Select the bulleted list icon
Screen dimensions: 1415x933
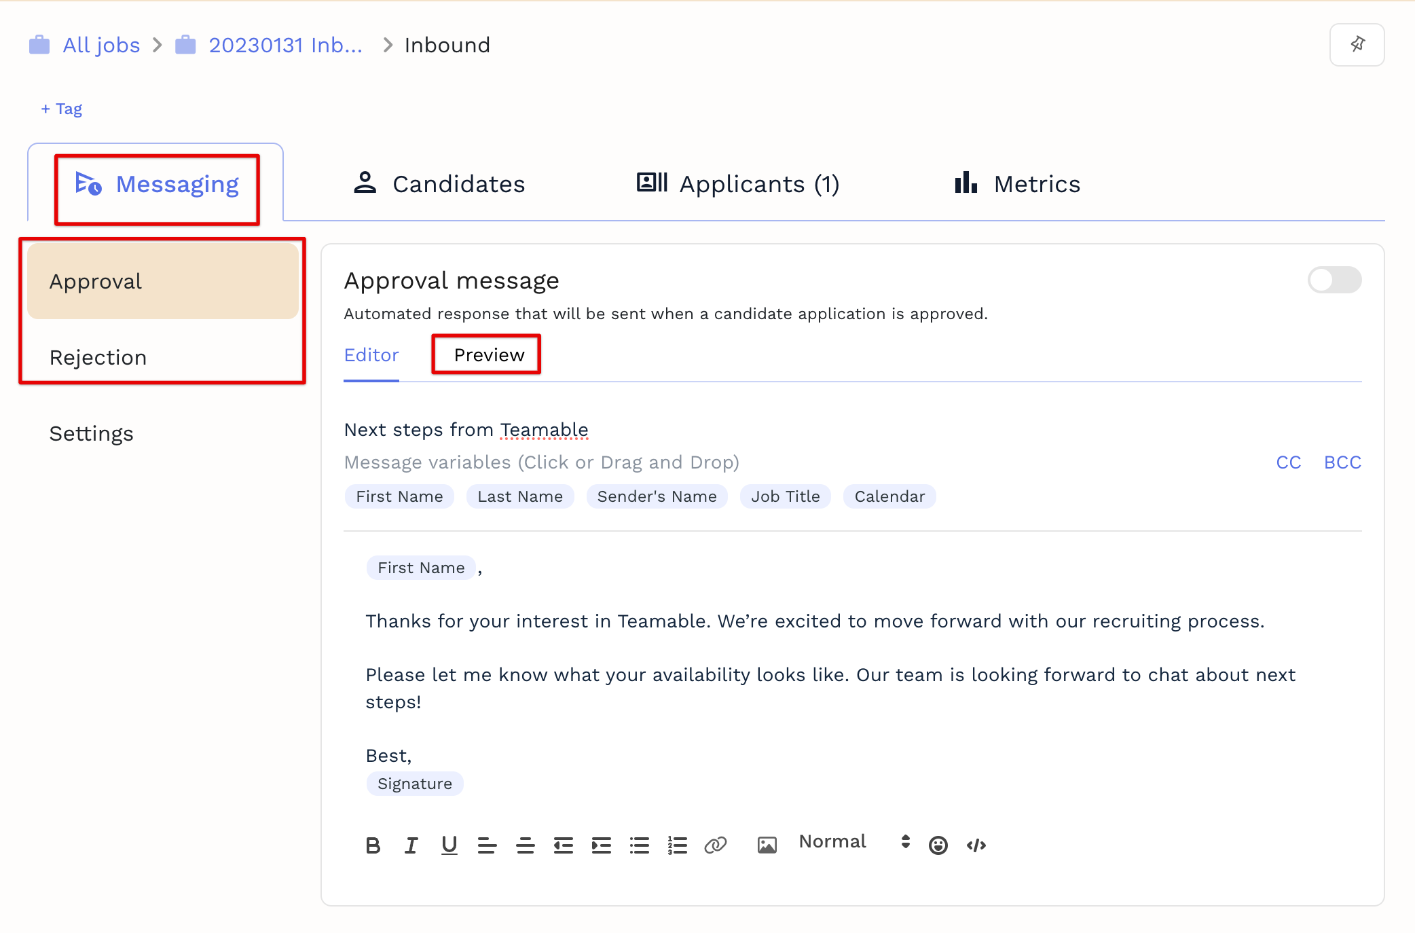coord(639,845)
